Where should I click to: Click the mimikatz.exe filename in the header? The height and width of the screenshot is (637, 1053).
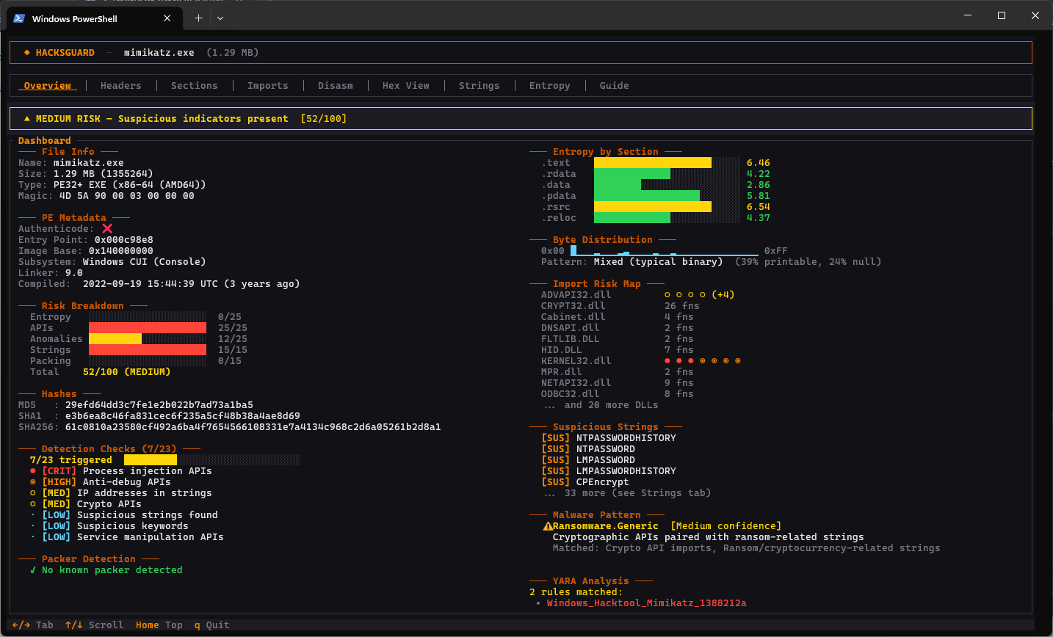pyautogui.click(x=159, y=53)
